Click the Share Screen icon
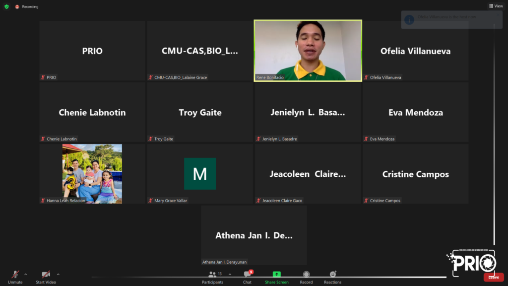The height and width of the screenshot is (286, 508). [x=276, y=275]
